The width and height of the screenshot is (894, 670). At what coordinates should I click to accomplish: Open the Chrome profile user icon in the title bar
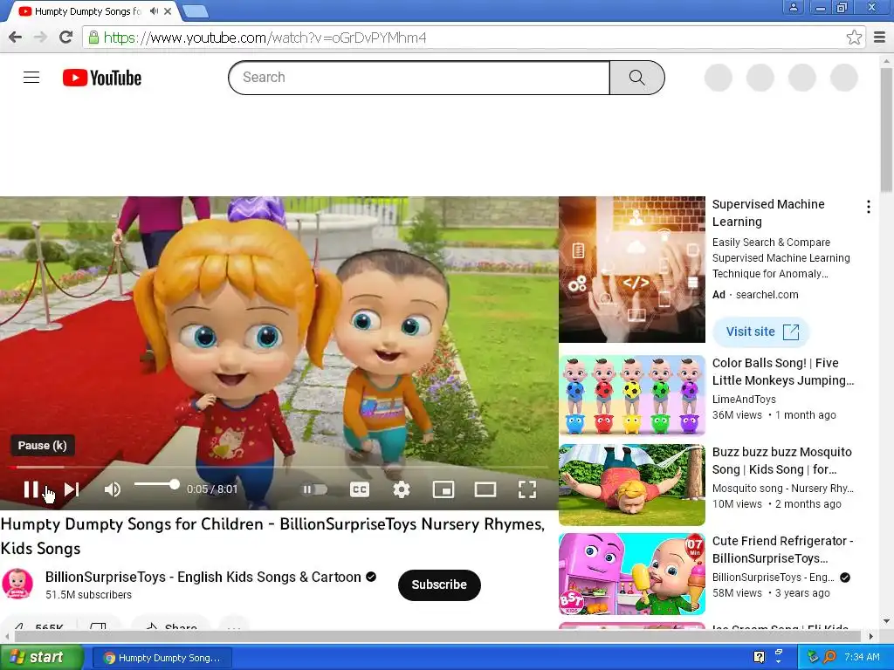[x=793, y=7]
